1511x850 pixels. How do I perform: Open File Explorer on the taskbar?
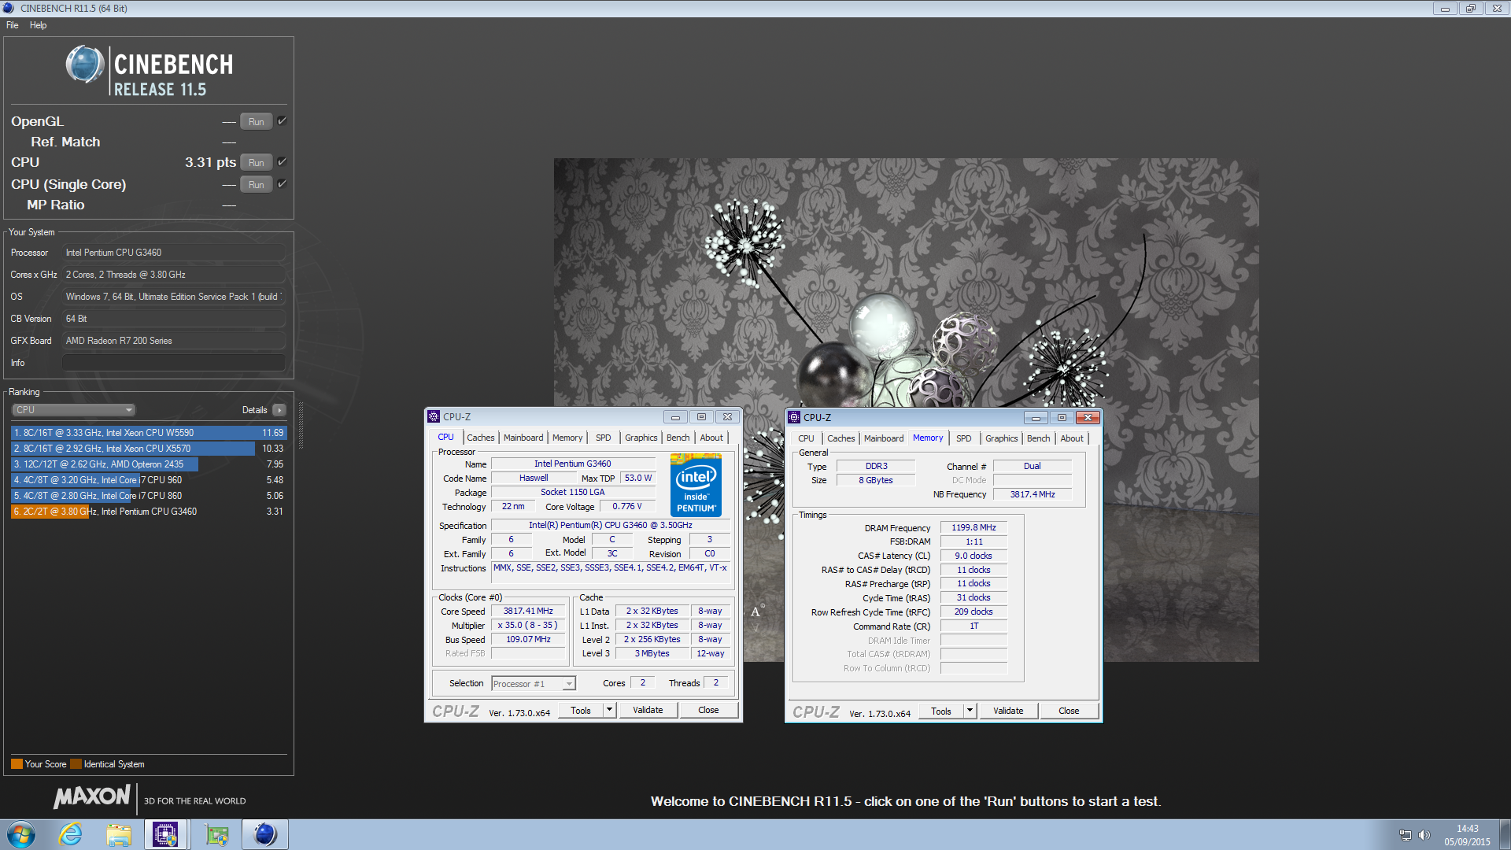coord(119,834)
